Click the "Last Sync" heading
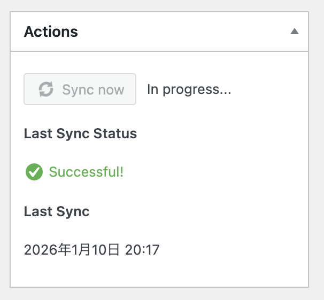This screenshot has height=300, width=324. [x=57, y=211]
